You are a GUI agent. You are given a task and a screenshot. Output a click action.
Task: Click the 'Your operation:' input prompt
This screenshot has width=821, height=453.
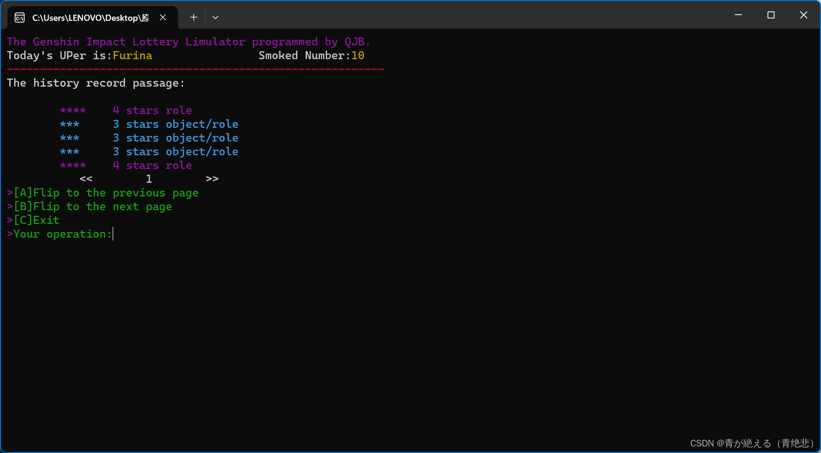pyautogui.click(x=60, y=234)
